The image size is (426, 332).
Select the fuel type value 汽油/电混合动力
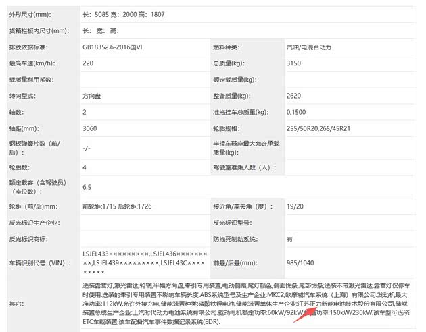point(314,47)
